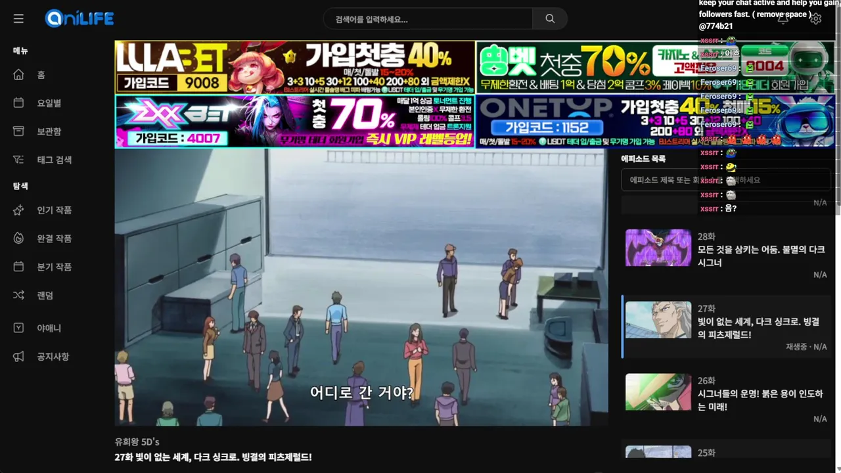Click the 인기 작품 star icon
The image size is (841, 473).
point(18,210)
